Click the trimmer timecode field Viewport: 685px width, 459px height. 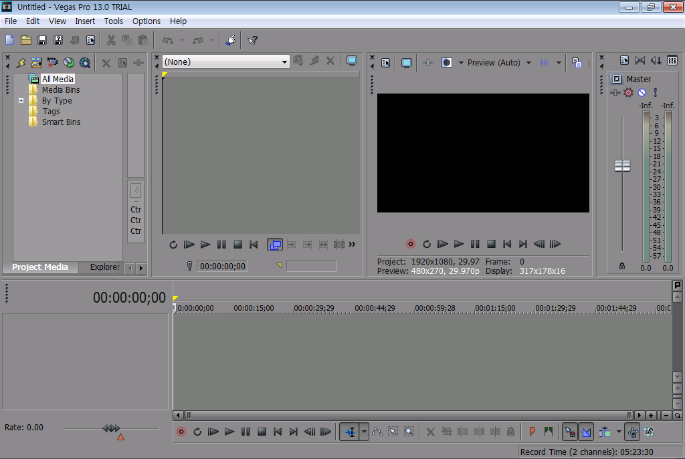pyautogui.click(x=222, y=266)
